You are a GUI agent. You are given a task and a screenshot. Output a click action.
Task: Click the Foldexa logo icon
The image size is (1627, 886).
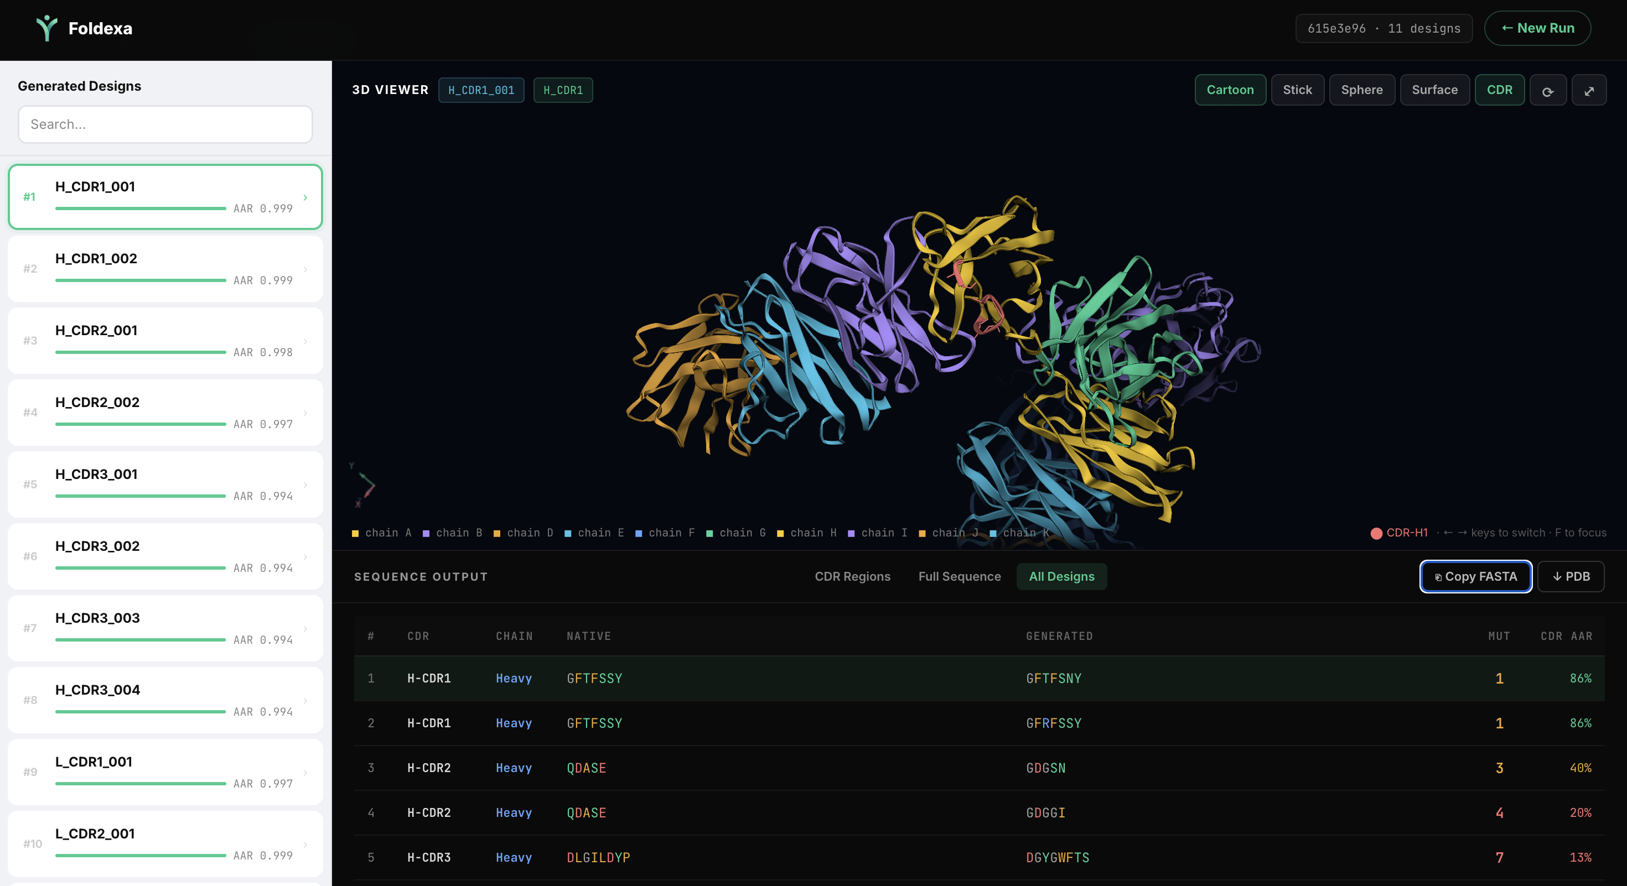(46, 28)
